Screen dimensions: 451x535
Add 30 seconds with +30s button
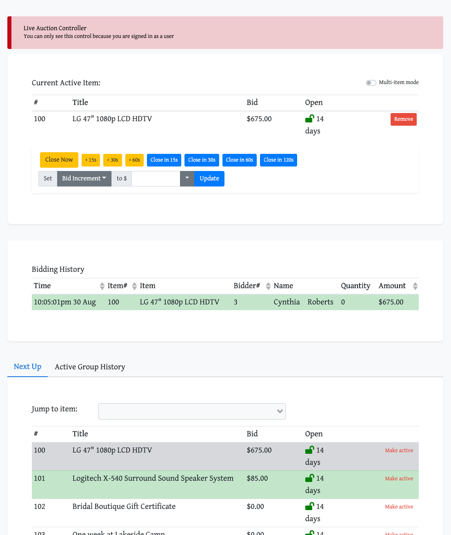(x=113, y=160)
